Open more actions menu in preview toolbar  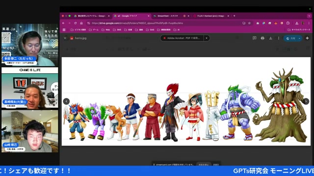(x=279, y=38)
